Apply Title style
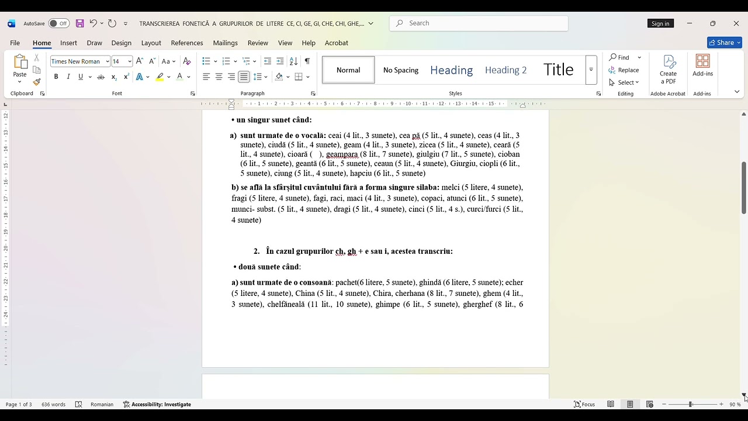Image resolution: width=748 pixels, height=421 pixels. [x=558, y=70]
